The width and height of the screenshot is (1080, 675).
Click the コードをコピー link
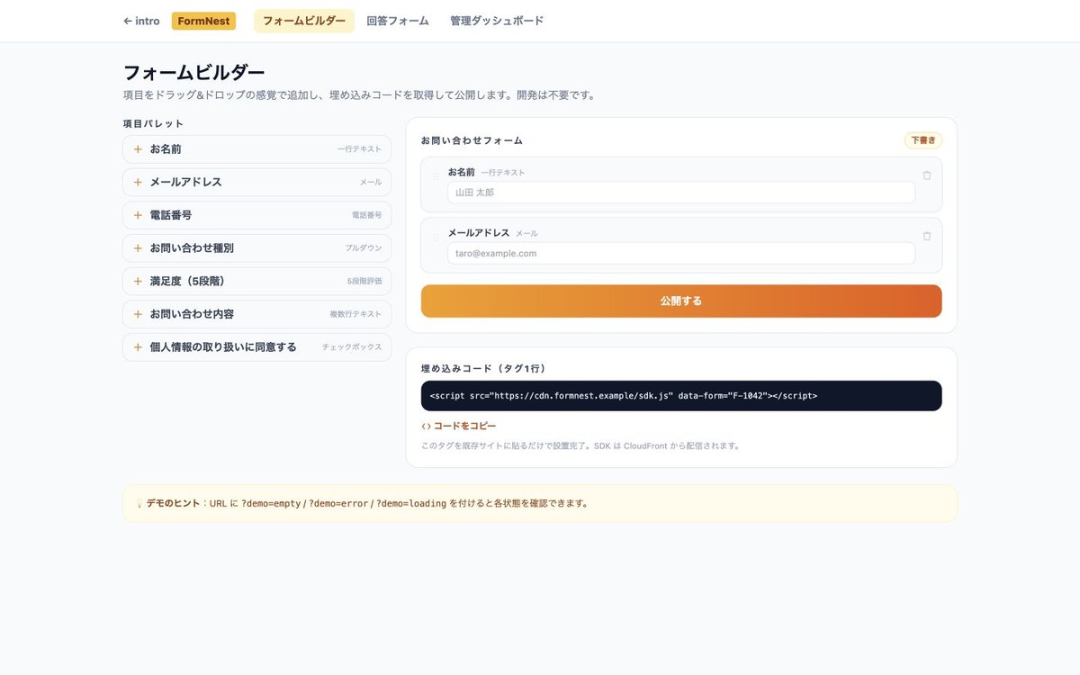[x=458, y=426]
